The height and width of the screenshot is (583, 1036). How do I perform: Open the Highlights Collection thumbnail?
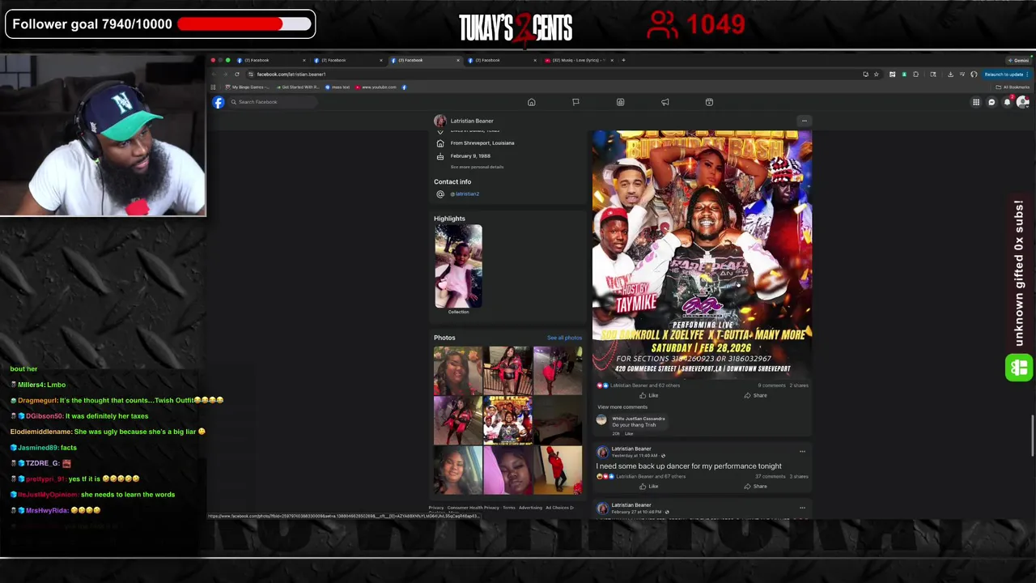458,266
